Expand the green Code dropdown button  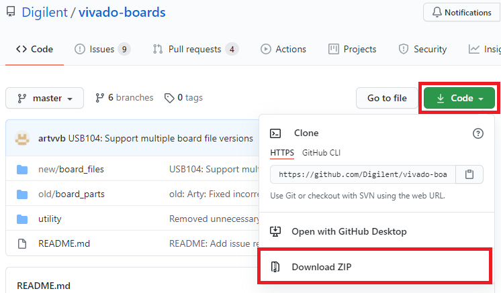[x=459, y=98]
